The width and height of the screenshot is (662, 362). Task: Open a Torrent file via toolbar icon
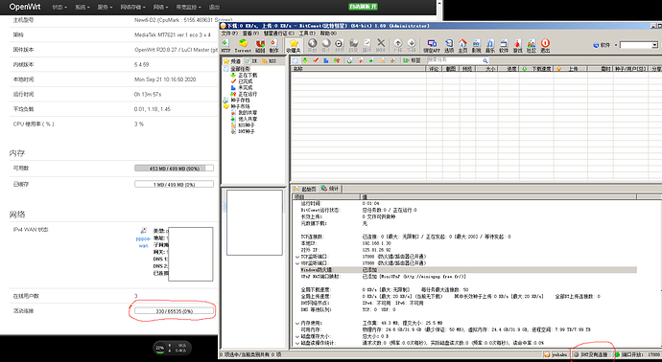pos(243,45)
